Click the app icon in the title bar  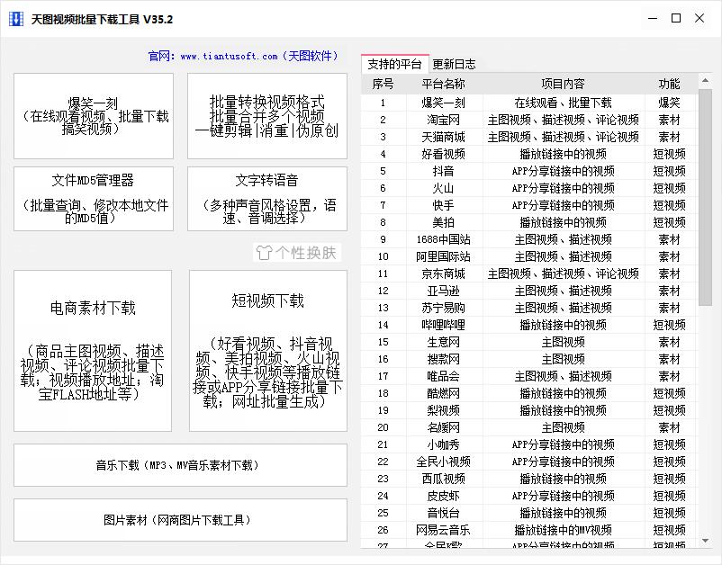(15, 19)
